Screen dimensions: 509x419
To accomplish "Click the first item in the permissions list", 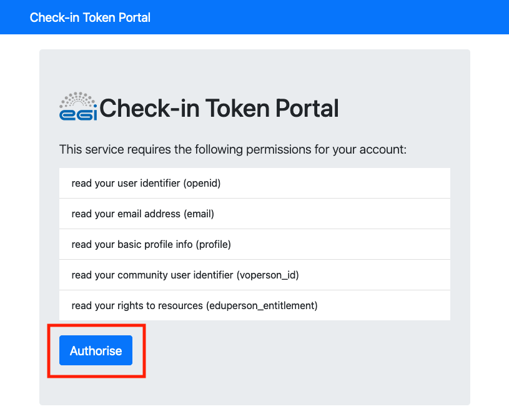I will pos(254,183).
